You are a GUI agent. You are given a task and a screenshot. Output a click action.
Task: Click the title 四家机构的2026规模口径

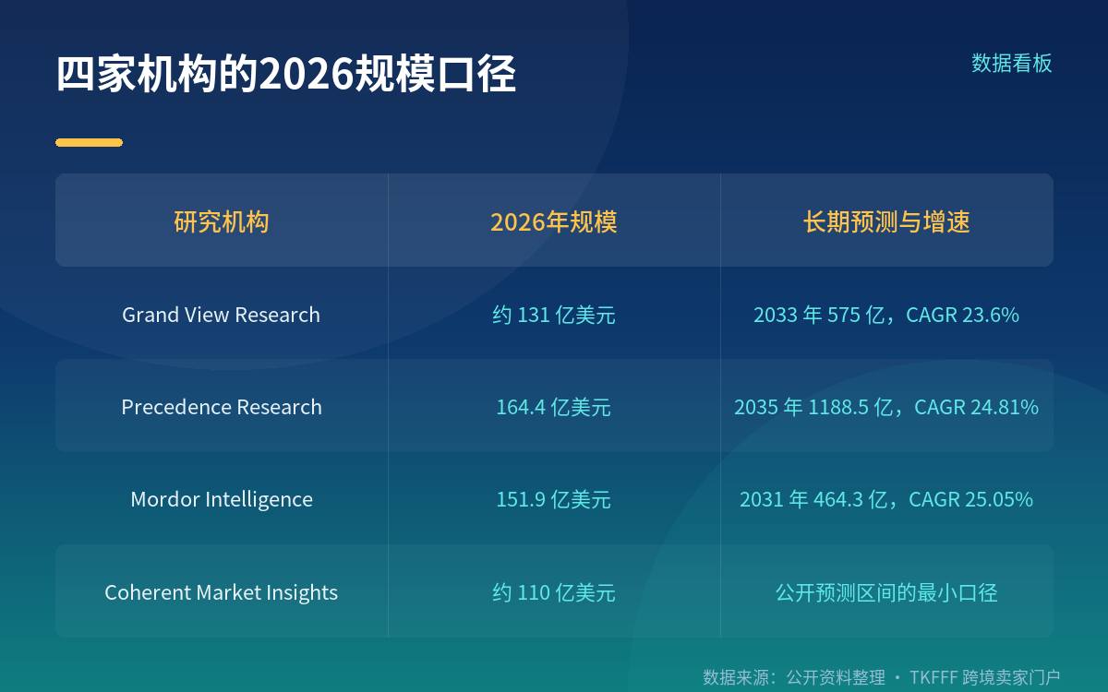pos(285,75)
